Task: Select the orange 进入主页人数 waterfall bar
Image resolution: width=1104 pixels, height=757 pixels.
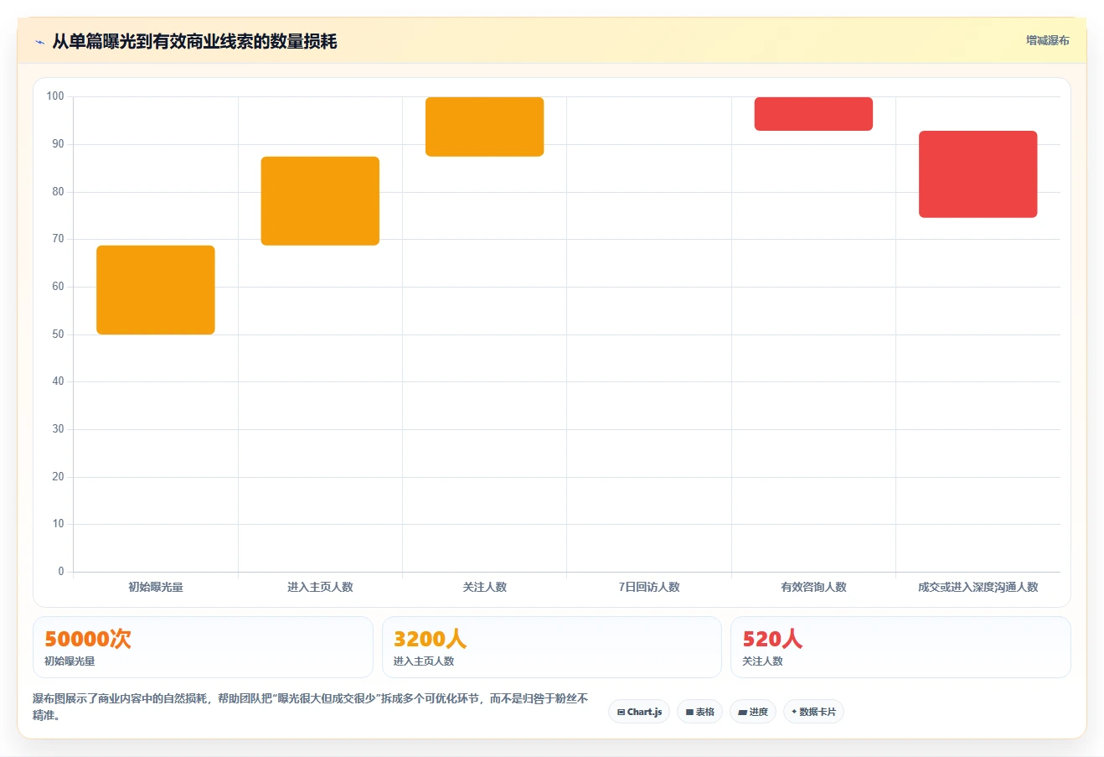Action: point(320,201)
